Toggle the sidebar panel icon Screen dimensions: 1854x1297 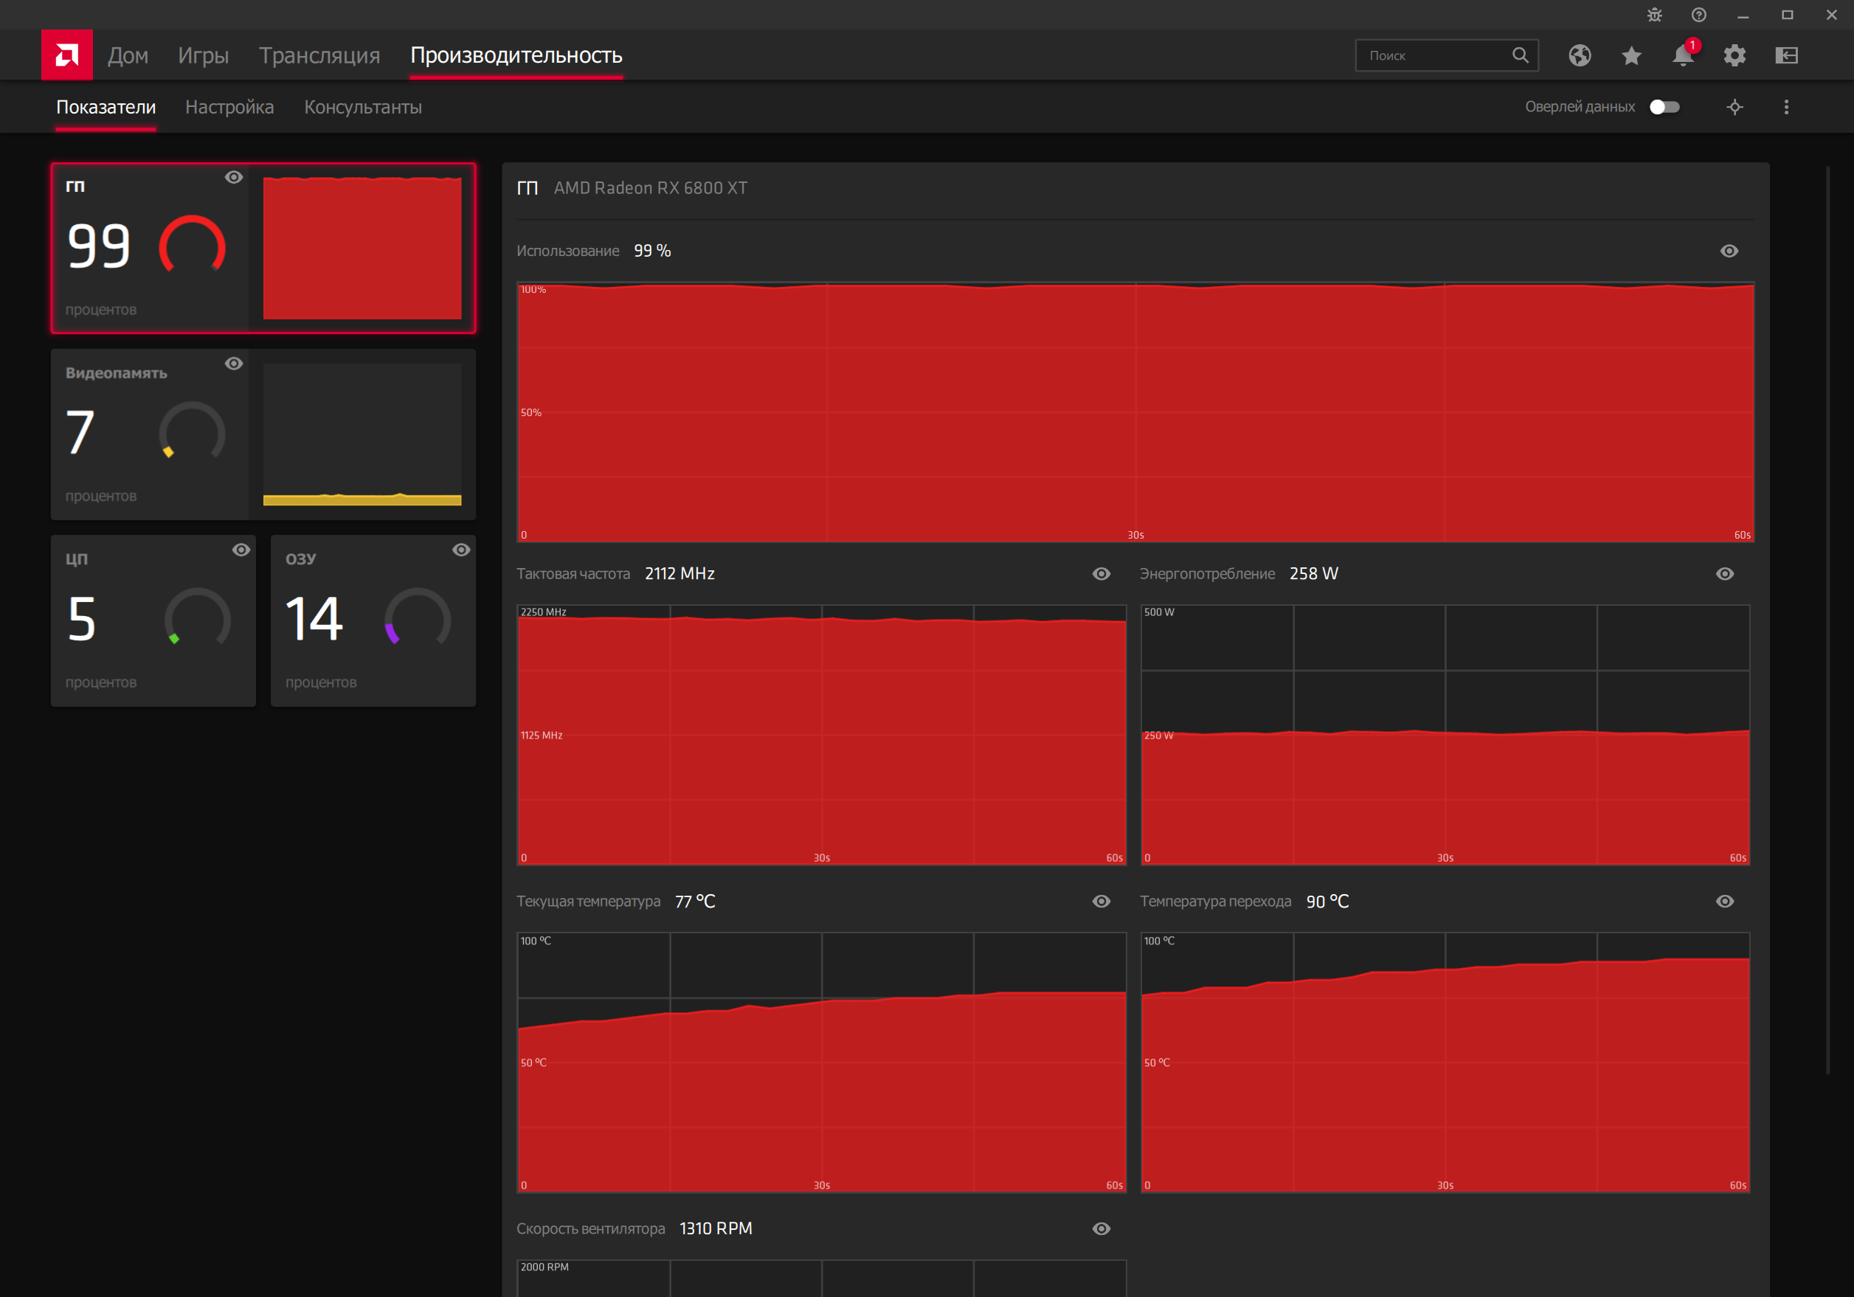point(1786,55)
